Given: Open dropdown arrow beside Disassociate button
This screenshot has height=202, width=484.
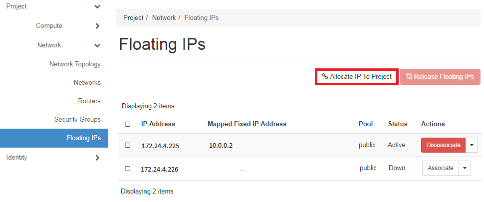Looking at the screenshot, I should 472,145.
